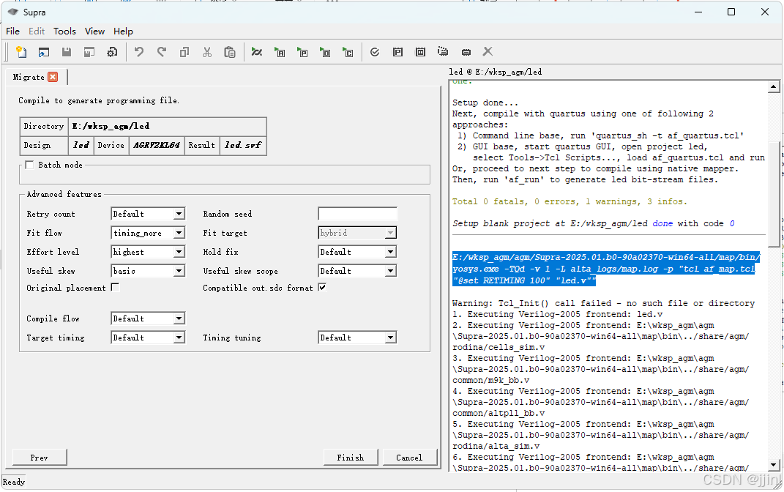Open the project settings gear icon
This screenshot has width=784, height=492.
(x=112, y=51)
